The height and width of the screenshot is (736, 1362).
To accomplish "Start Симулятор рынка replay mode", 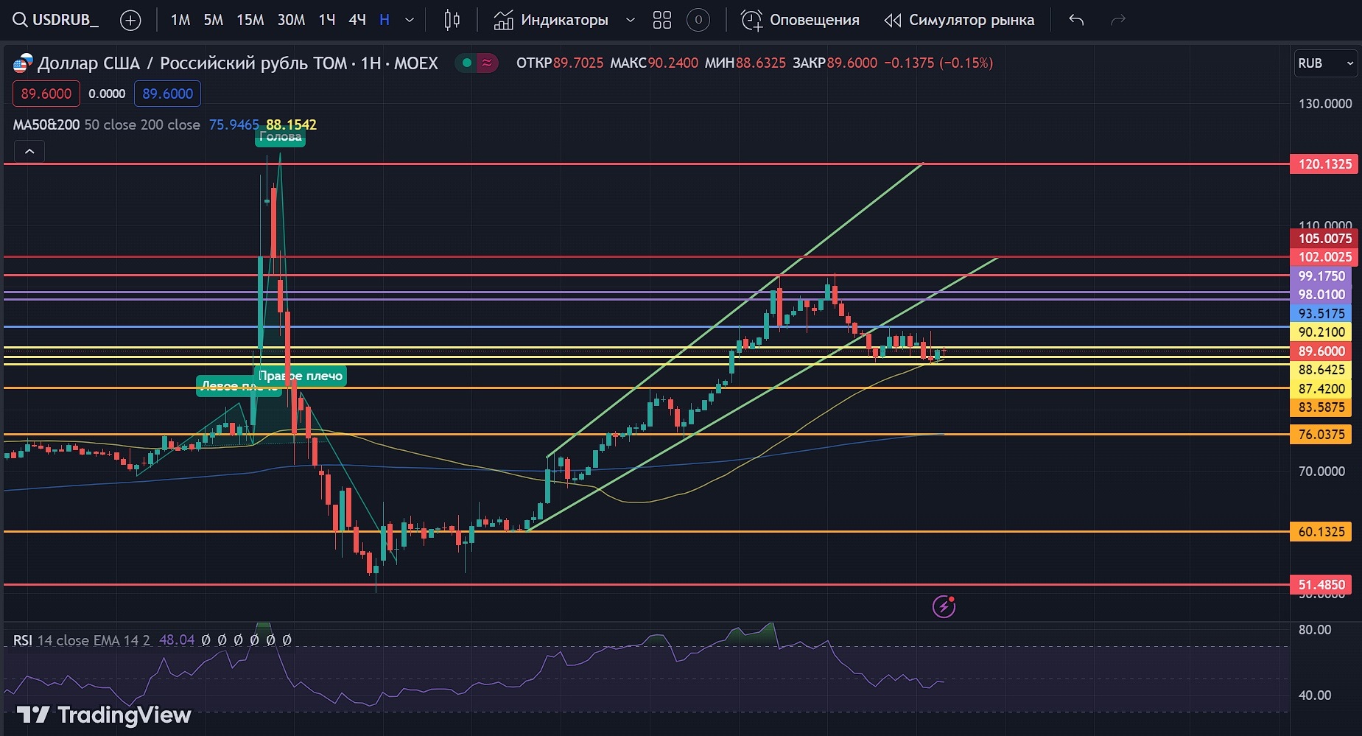I will (x=959, y=21).
